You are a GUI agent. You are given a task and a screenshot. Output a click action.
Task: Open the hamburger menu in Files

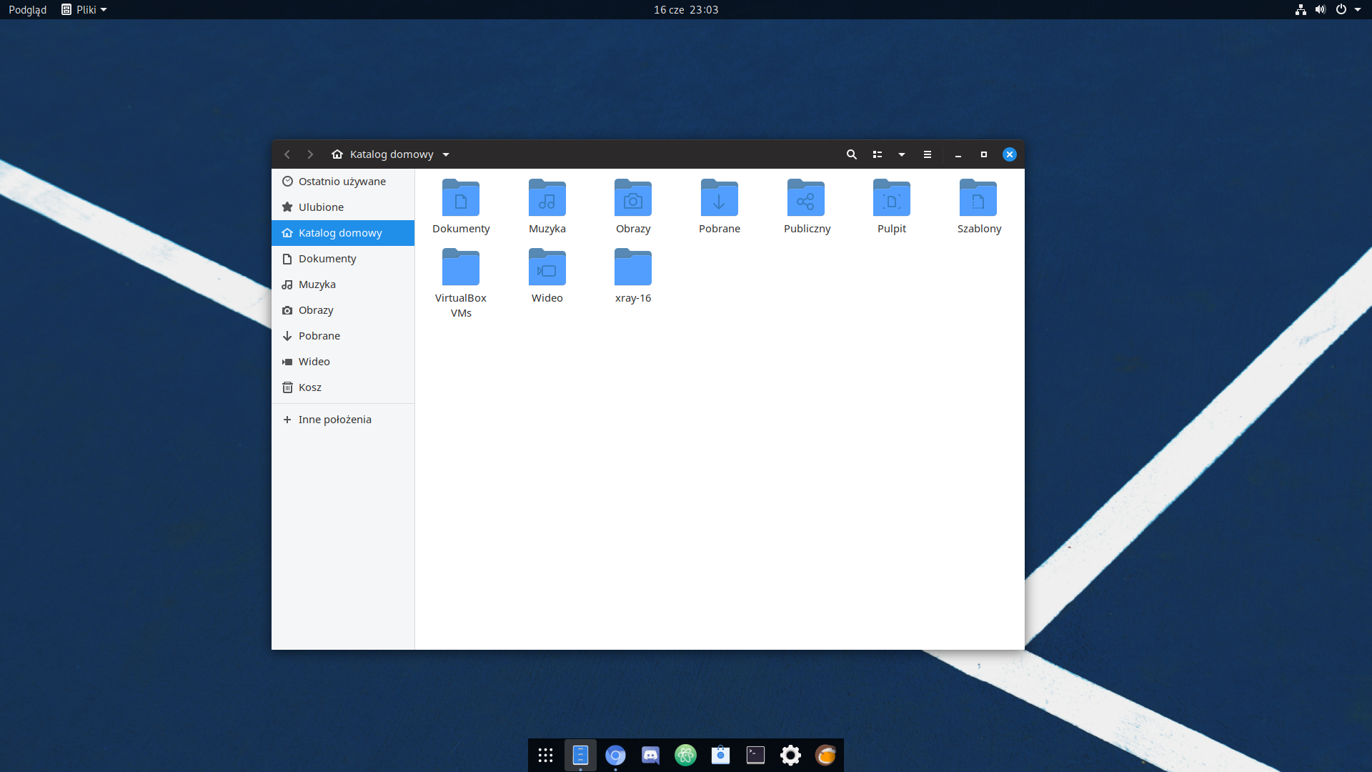coord(928,154)
